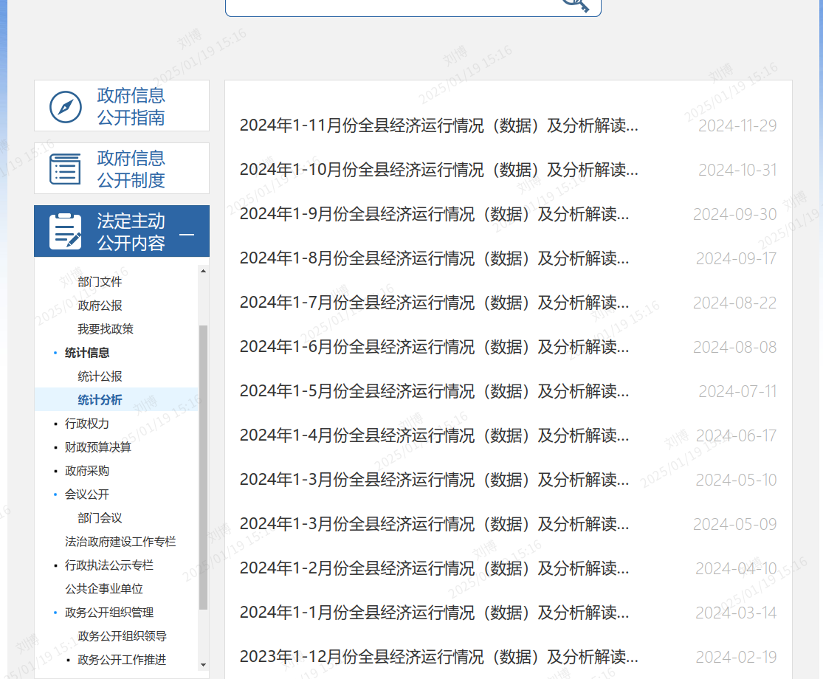Image resolution: width=823 pixels, height=679 pixels.
Task: Select 统计分析 submenu item
Action: point(100,400)
